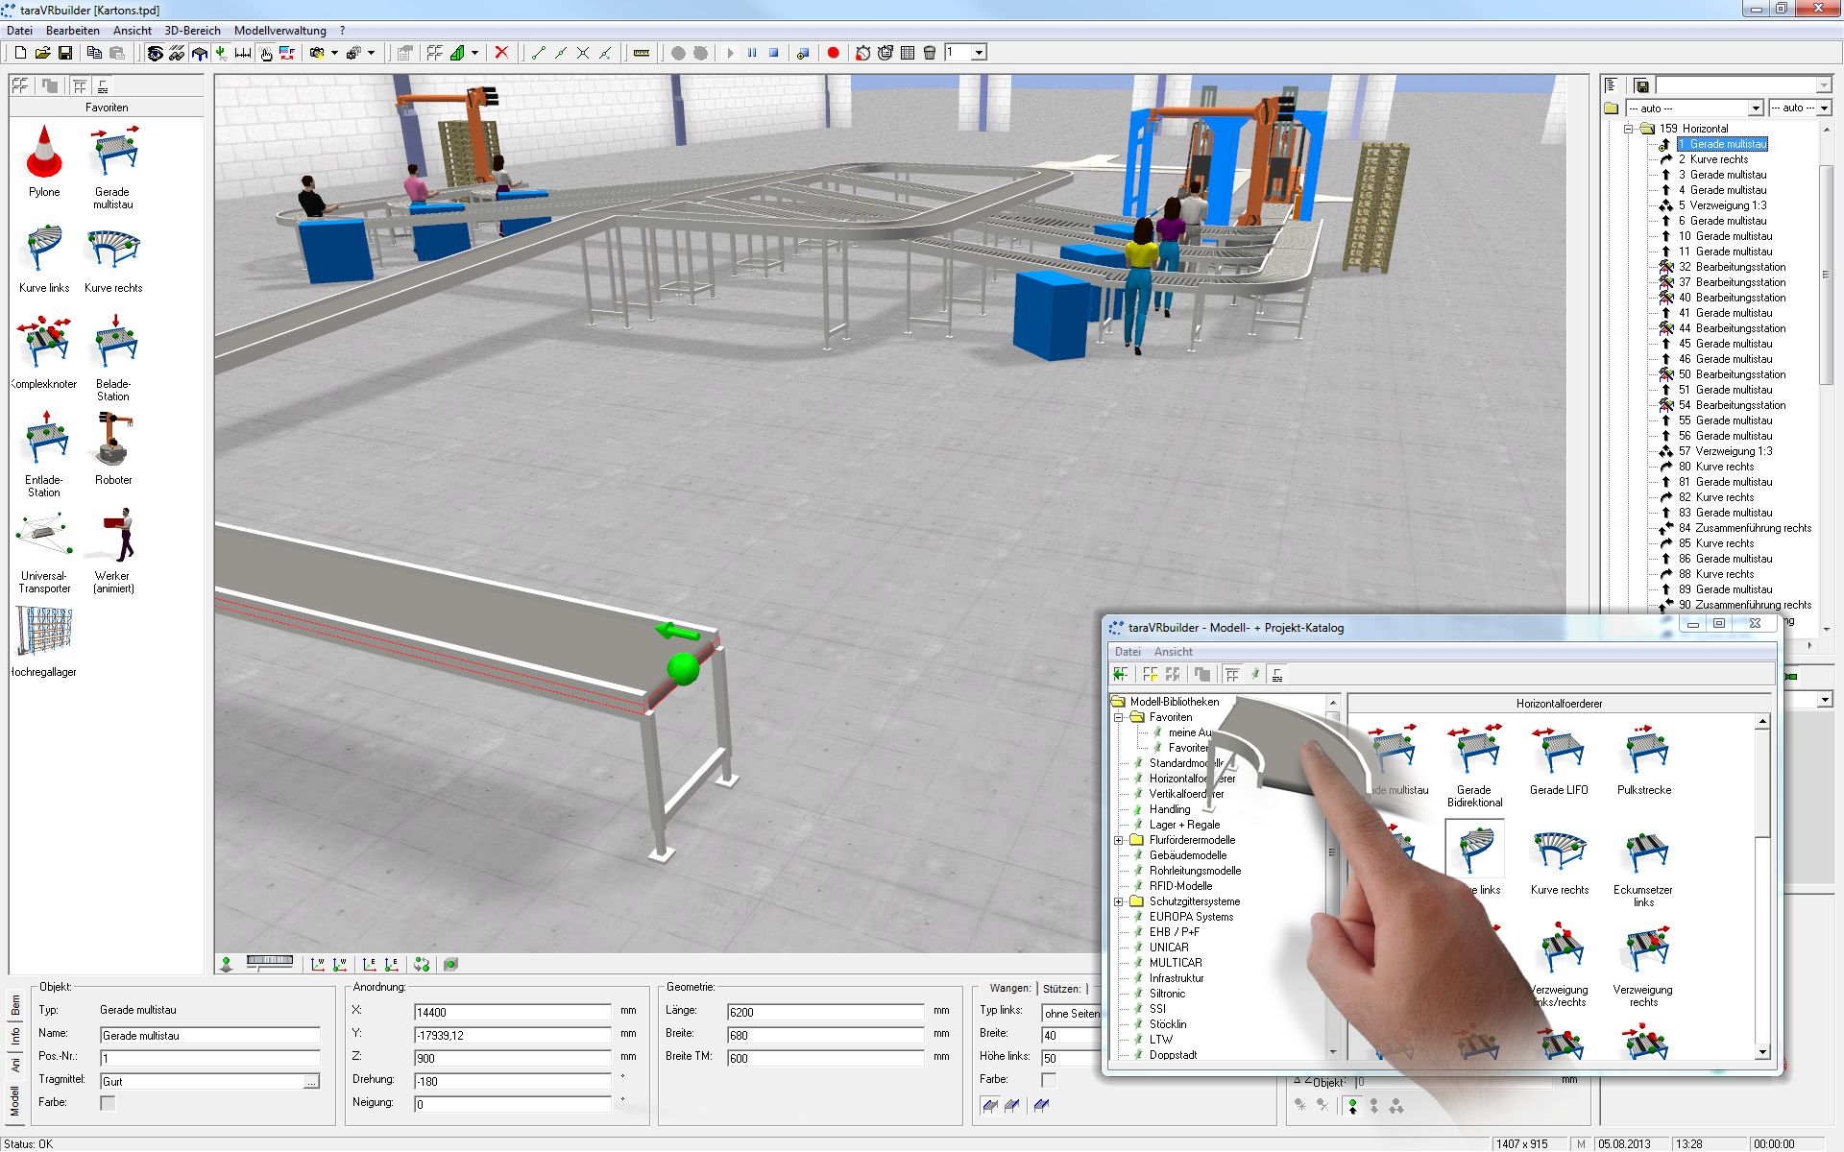Click the Tragmittel browse button
Image resolution: width=1844 pixels, height=1152 pixels.
pos(311,1082)
